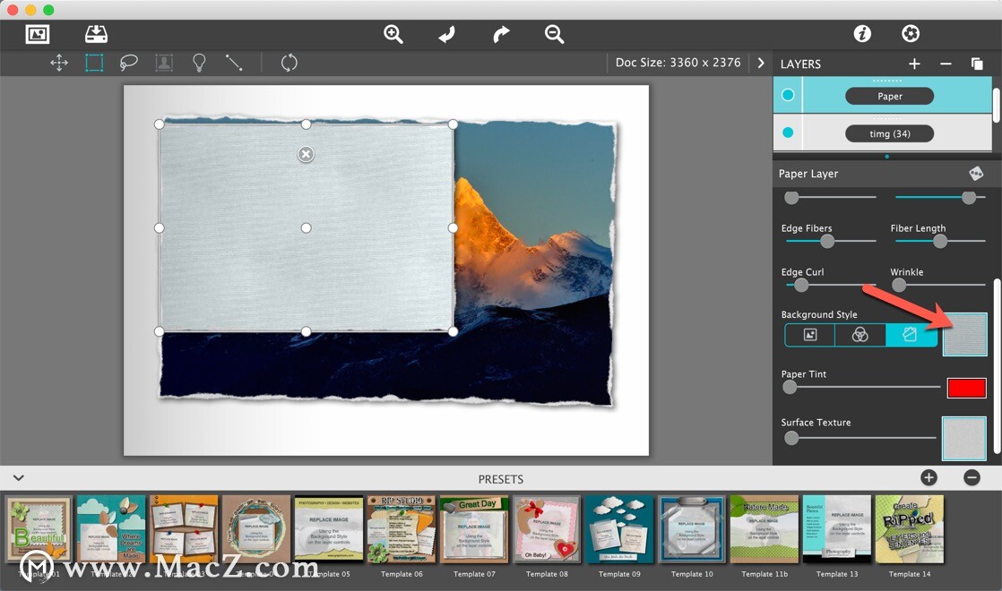The width and height of the screenshot is (1002, 591).
Task: Select the portrait frame tool
Action: click(164, 63)
